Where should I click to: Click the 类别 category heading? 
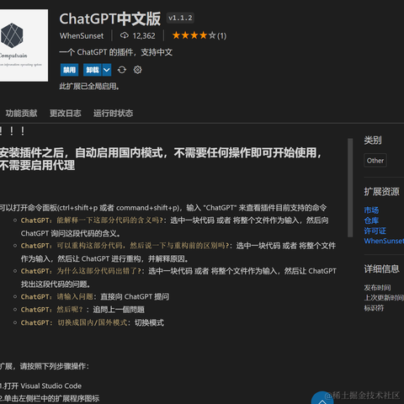(x=373, y=141)
